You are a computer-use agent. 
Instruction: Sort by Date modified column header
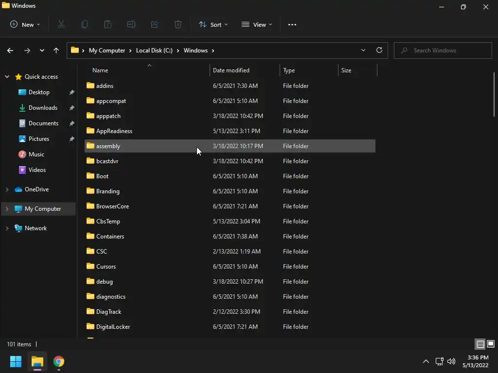point(245,70)
